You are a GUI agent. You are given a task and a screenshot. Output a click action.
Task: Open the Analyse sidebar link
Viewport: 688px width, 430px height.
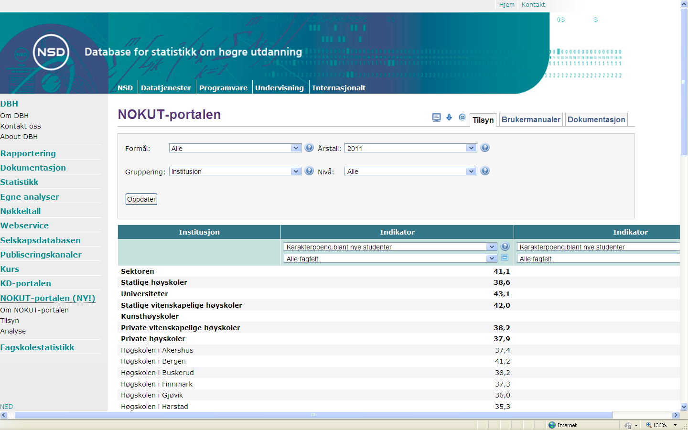13,331
